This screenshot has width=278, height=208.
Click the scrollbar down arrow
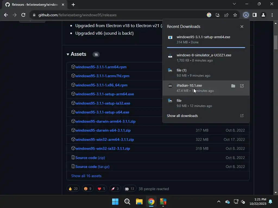(x=276, y=193)
